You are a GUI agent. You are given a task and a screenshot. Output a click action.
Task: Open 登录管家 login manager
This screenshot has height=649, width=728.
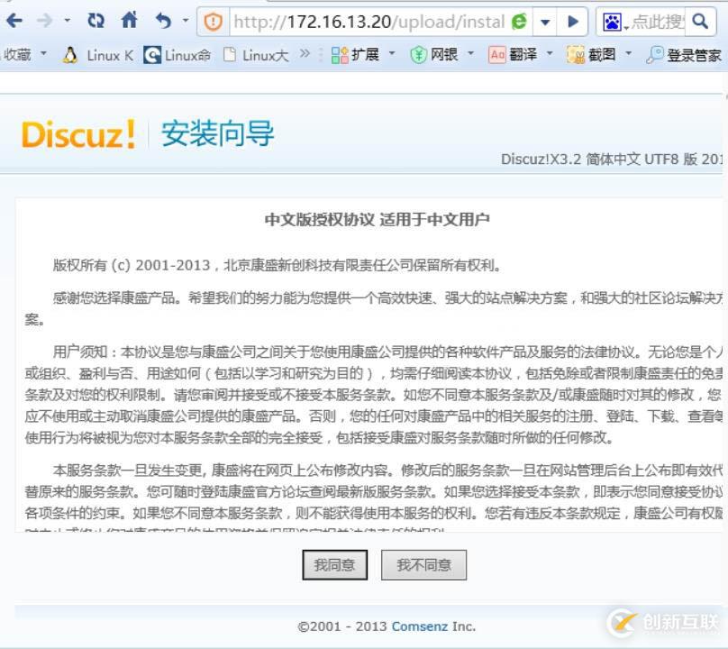pos(685,55)
